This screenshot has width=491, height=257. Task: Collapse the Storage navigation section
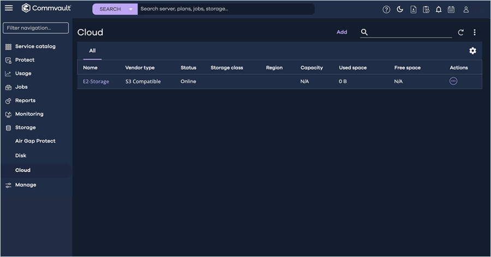click(x=25, y=128)
